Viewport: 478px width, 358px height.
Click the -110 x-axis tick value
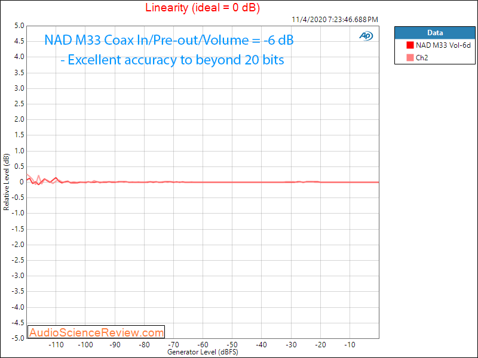[56, 345]
